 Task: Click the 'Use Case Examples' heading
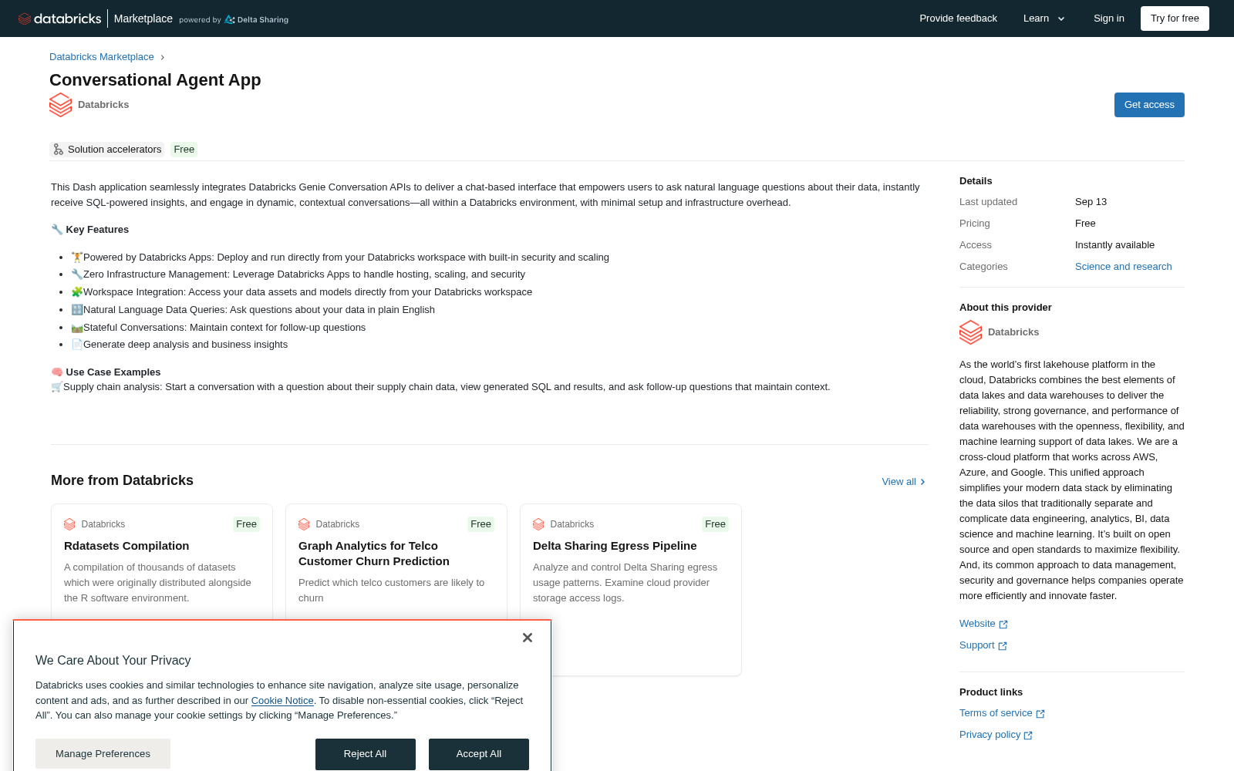point(113,372)
